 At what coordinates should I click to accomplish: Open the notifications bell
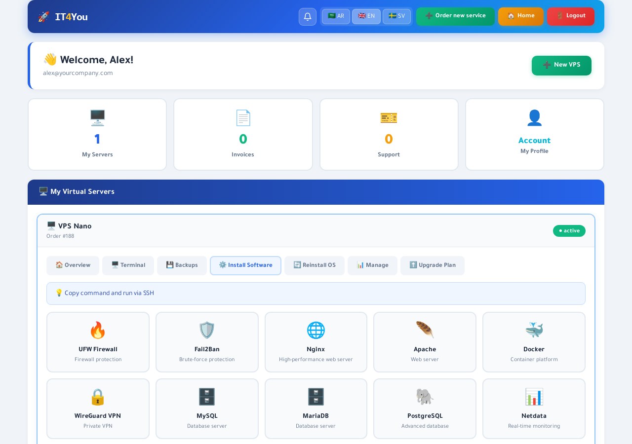pos(307,17)
